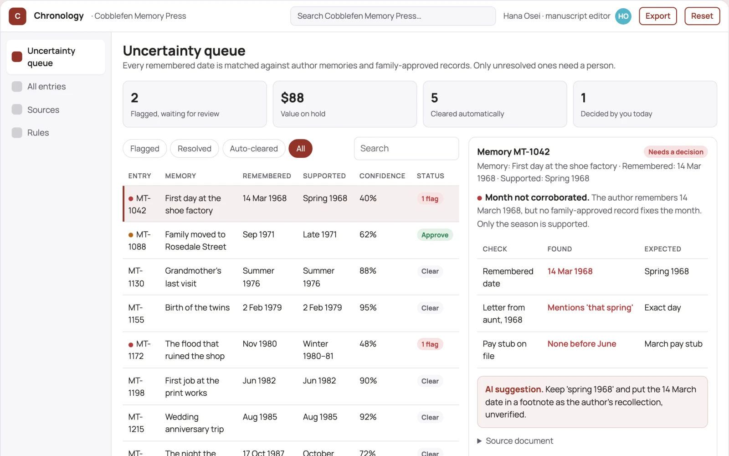Click the Export button
Viewport: 729px width, 456px height.
(658, 16)
